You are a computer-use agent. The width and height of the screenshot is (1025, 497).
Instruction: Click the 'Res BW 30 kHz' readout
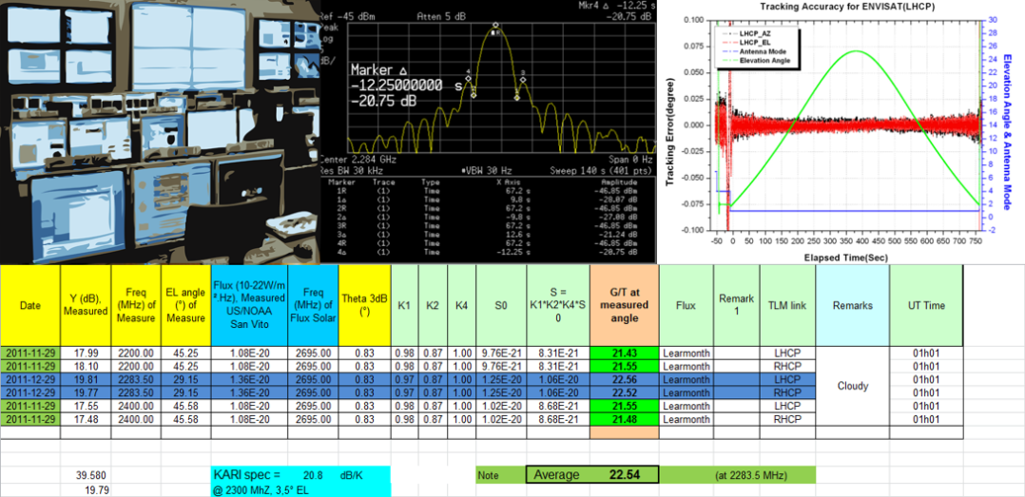coord(353,169)
